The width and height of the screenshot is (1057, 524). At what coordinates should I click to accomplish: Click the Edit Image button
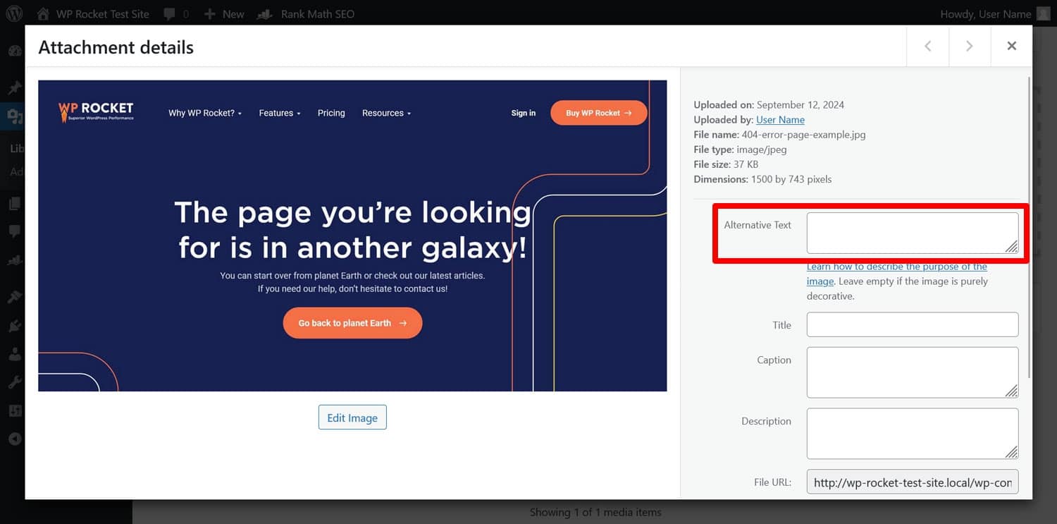click(352, 417)
